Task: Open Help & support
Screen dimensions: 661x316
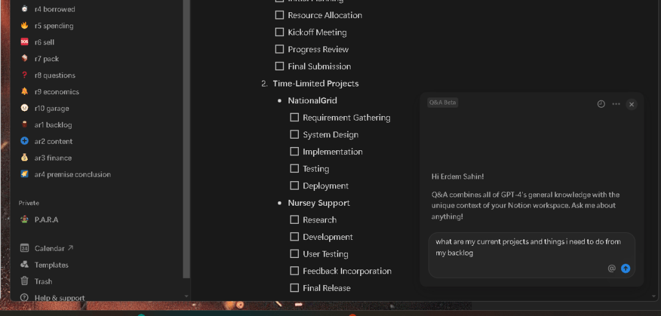Action: pos(60,297)
